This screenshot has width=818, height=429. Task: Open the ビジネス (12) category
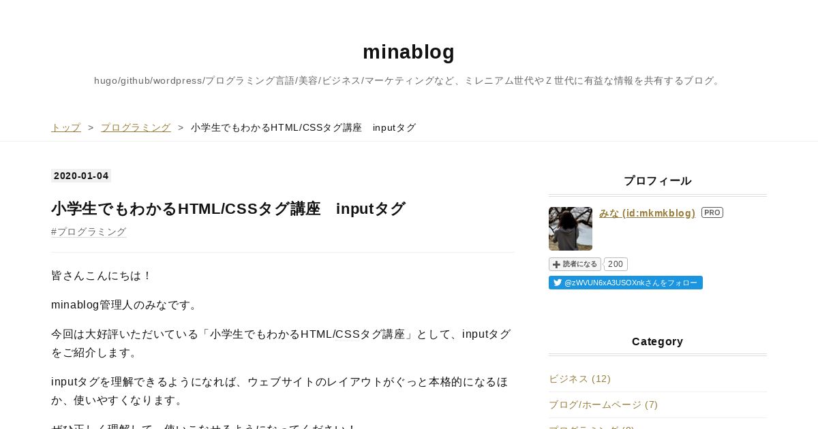[x=579, y=379]
